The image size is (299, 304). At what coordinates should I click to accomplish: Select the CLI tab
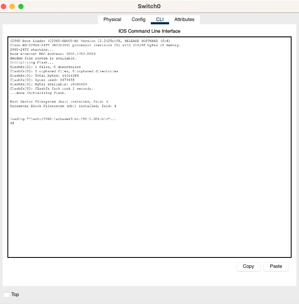coord(160,20)
